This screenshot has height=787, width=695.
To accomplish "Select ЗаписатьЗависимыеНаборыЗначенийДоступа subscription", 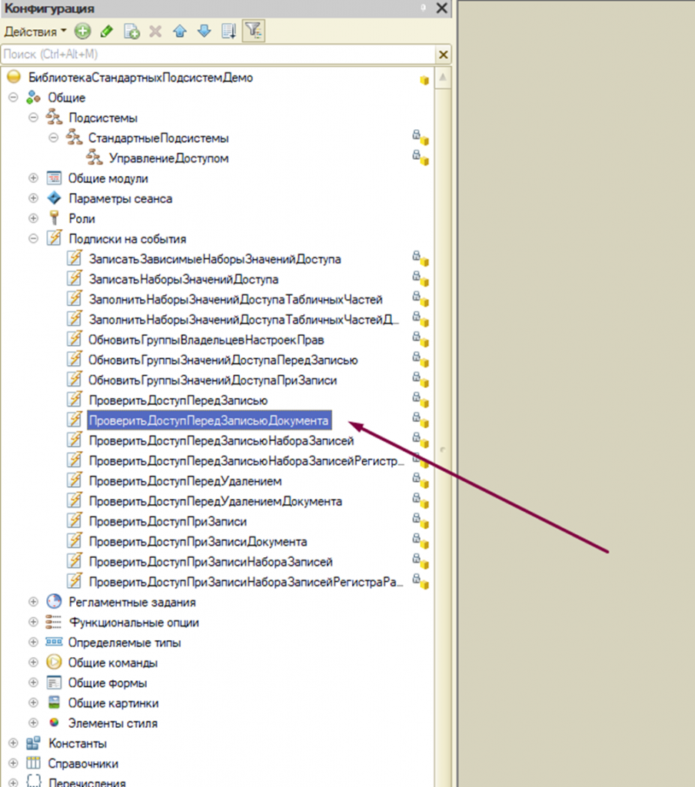I will [215, 259].
